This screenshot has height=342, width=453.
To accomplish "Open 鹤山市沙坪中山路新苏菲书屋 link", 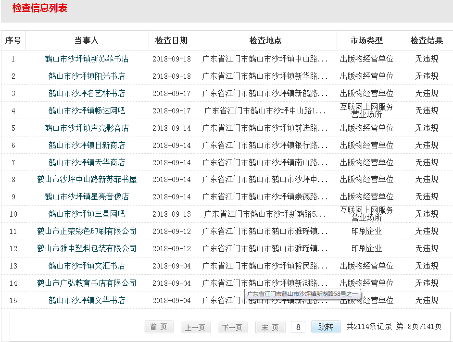I will (x=87, y=180).
